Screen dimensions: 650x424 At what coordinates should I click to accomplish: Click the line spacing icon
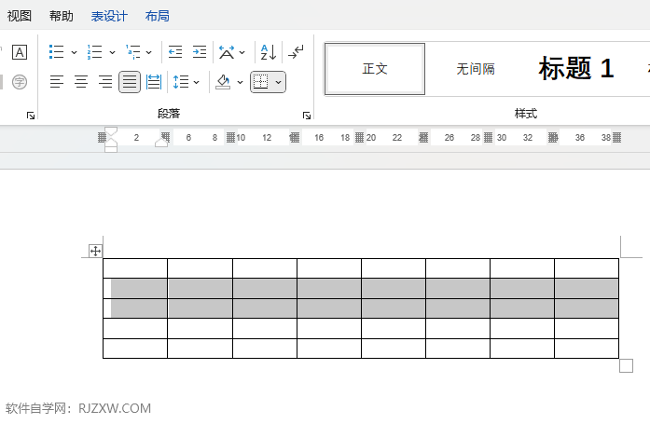click(x=181, y=82)
